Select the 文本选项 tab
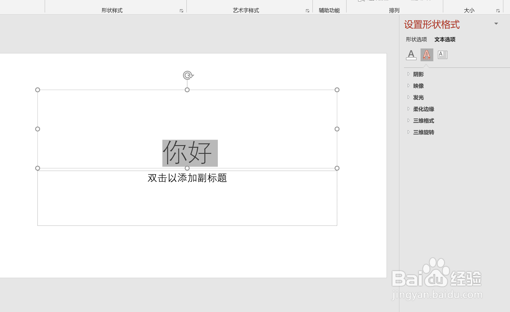This screenshot has height=312, width=510. coord(445,39)
